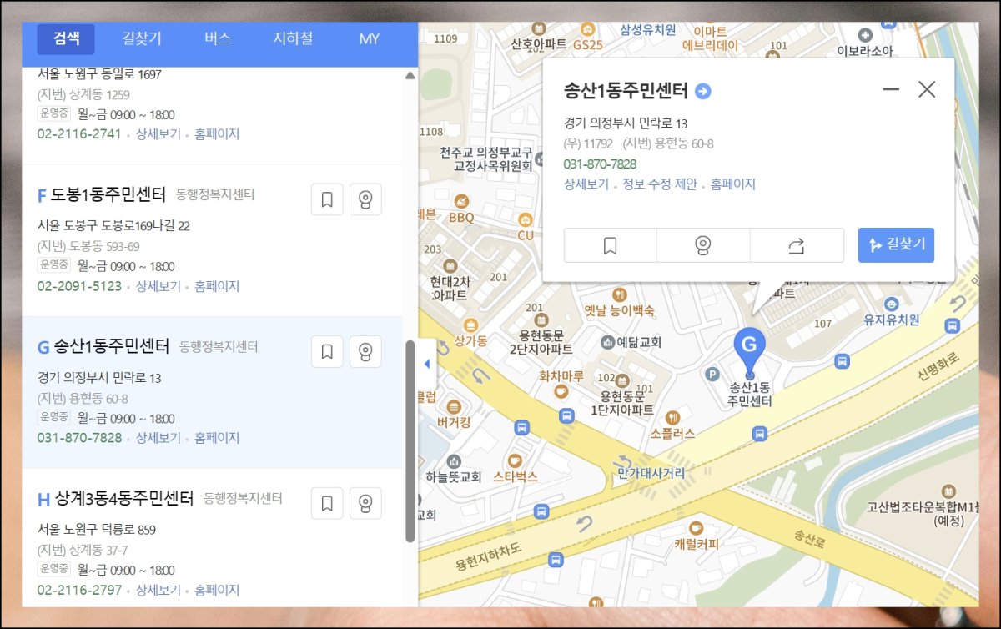
Task: Share 송산1동주민센터 from the popup
Action: (x=797, y=245)
